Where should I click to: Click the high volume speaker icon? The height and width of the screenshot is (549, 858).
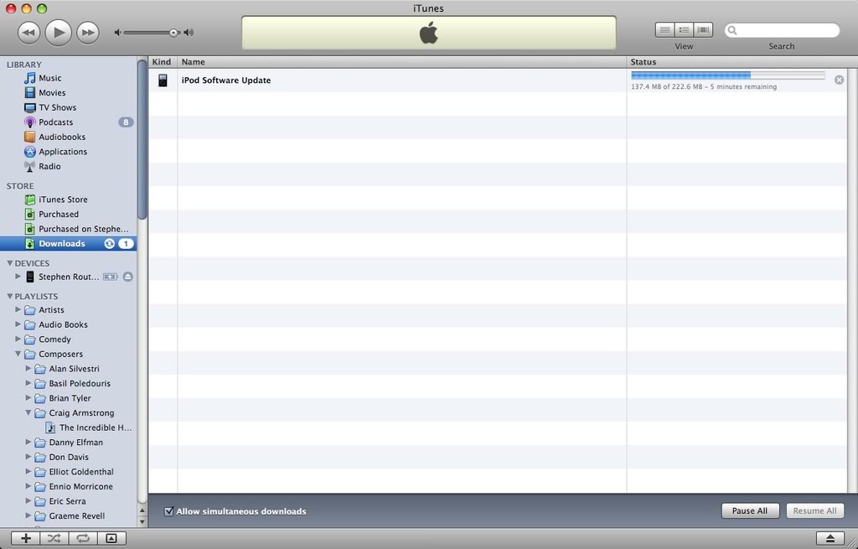pos(189,33)
